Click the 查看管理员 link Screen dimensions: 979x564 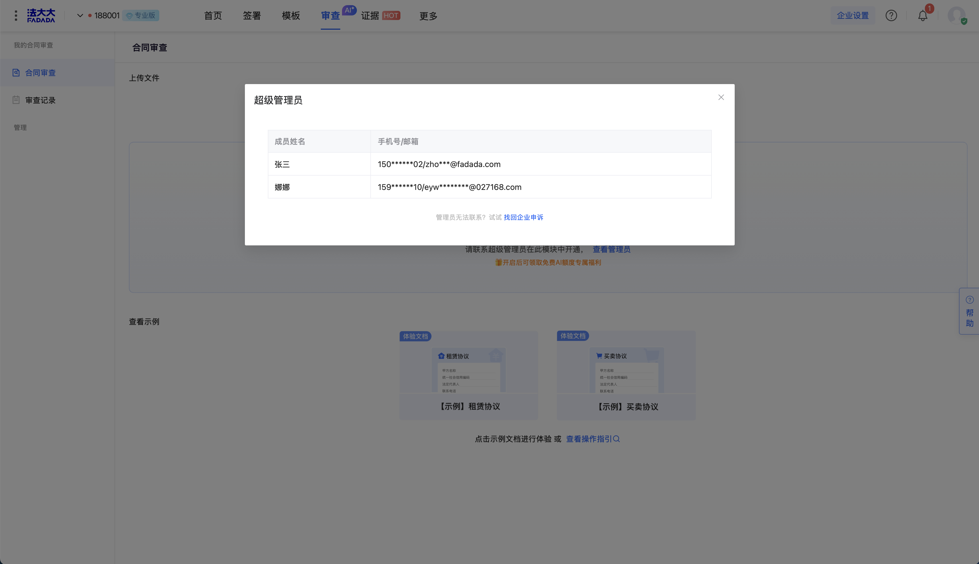[611, 249]
